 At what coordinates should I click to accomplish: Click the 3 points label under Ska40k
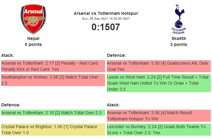click(178, 44)
